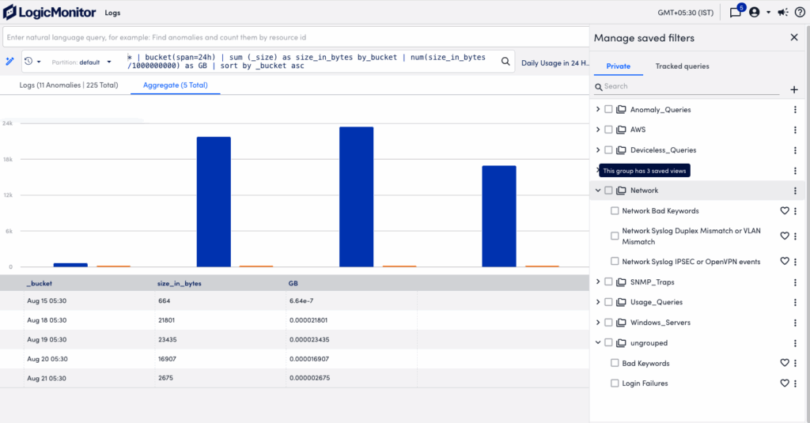This screenshot has width=810, height=423.
Task: Expand the SNMP_Traps group
Action: 598,281
